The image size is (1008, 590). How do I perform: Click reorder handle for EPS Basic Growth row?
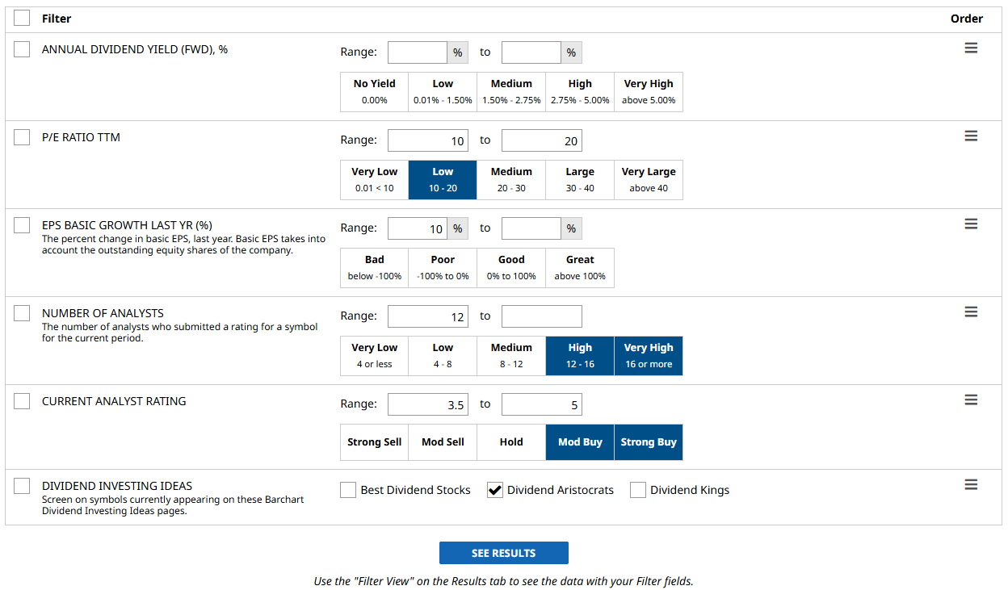click(x=971, y=224)
